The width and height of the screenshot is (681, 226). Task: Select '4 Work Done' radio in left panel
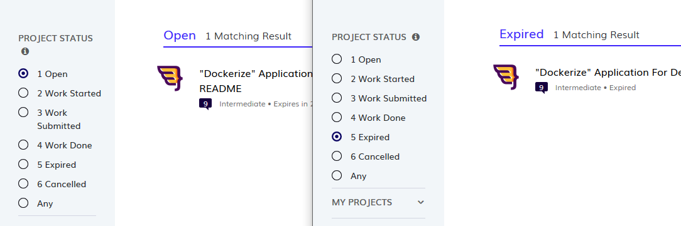coord(23,145)
